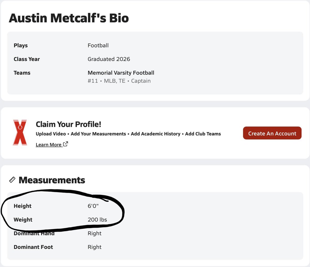The image size is (310, 267).
Task: Click Memorial Varsity Football team name
Action: tap(121, 73)
